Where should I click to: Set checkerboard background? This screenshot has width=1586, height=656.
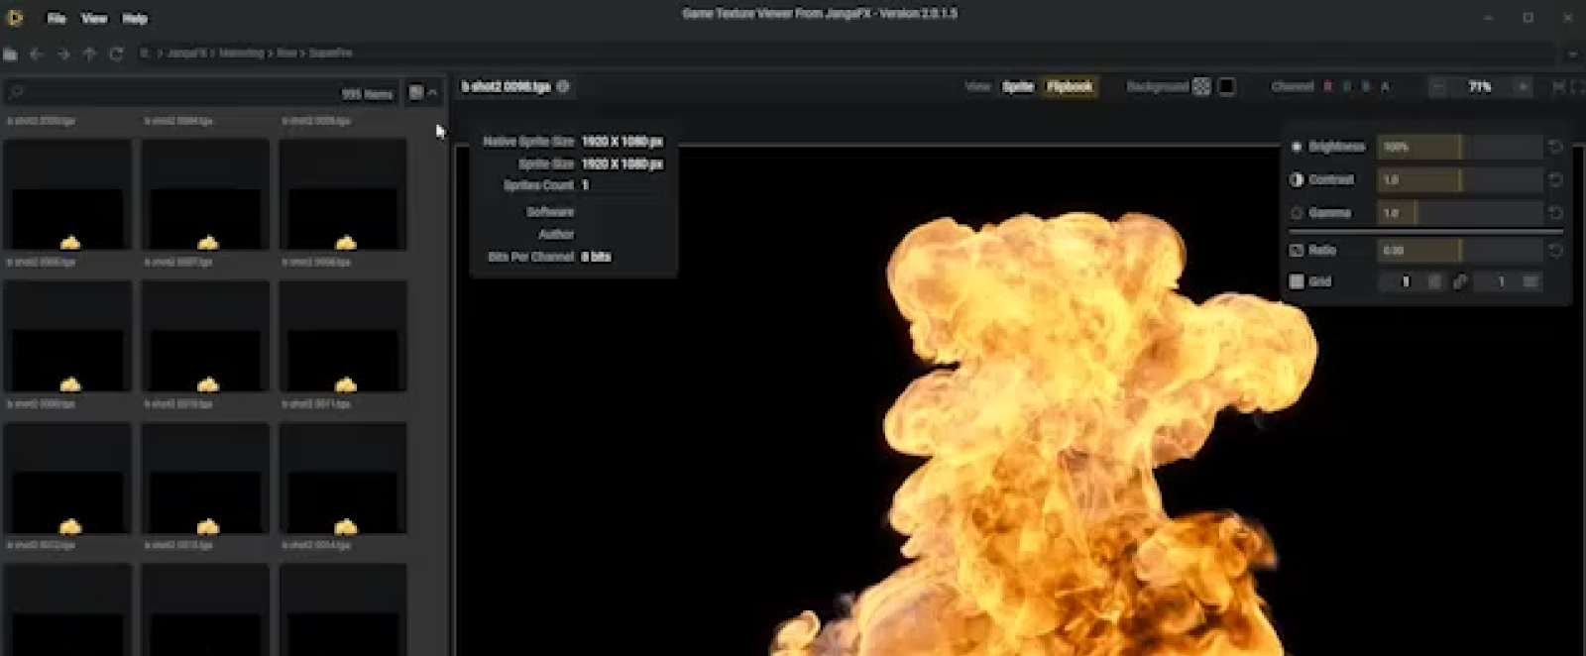pyautogui.click(x=1201, y=87)
